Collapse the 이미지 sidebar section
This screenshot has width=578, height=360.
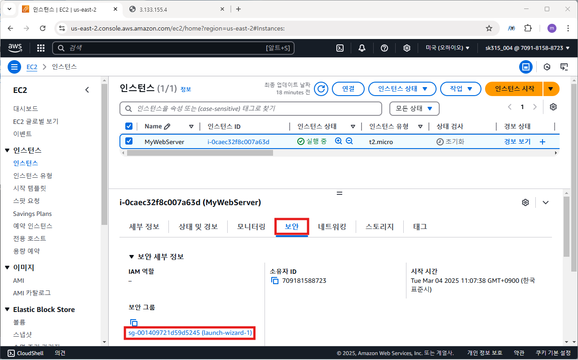pyautogui.click(x=7, y=268)
